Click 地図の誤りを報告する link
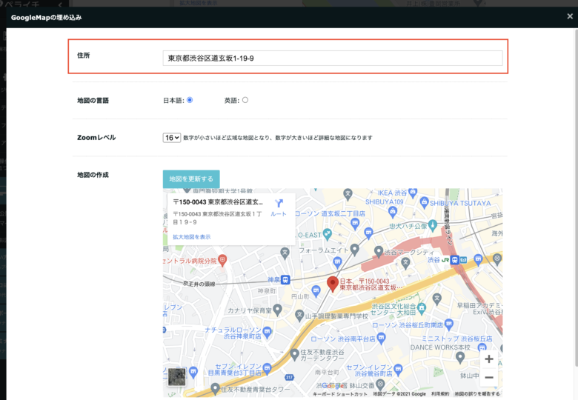The image size is (578, 400). (477, 394)
